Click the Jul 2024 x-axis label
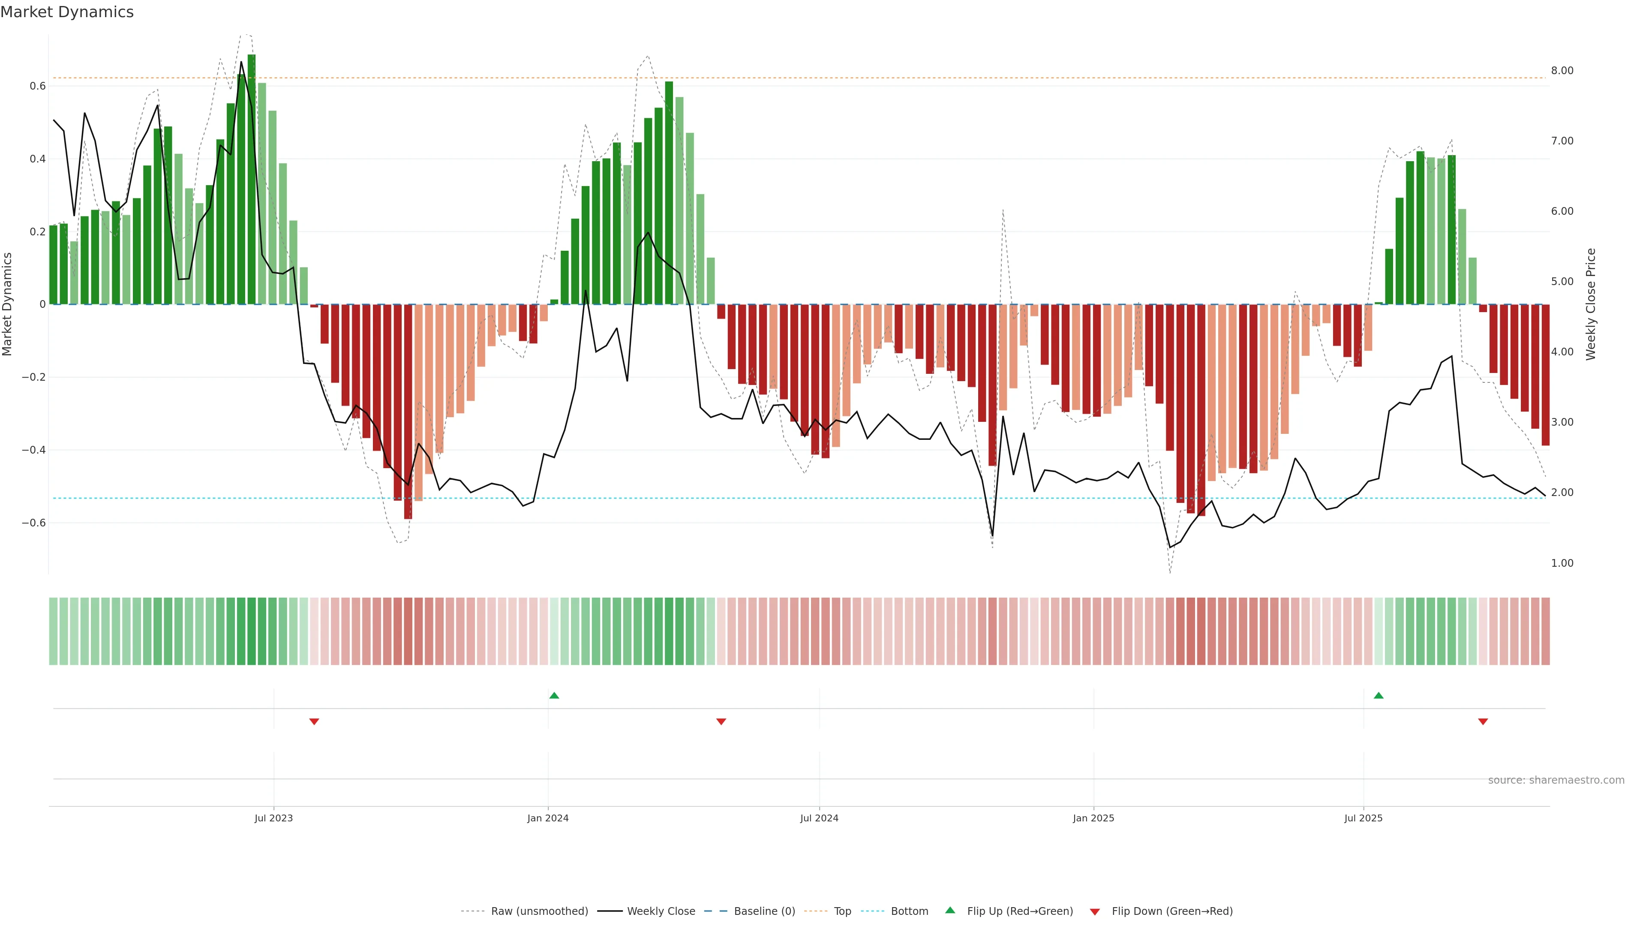This screenshot has height=926, width=1646. [819, 818]
